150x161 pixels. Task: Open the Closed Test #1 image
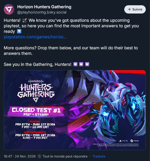point(75,110)
